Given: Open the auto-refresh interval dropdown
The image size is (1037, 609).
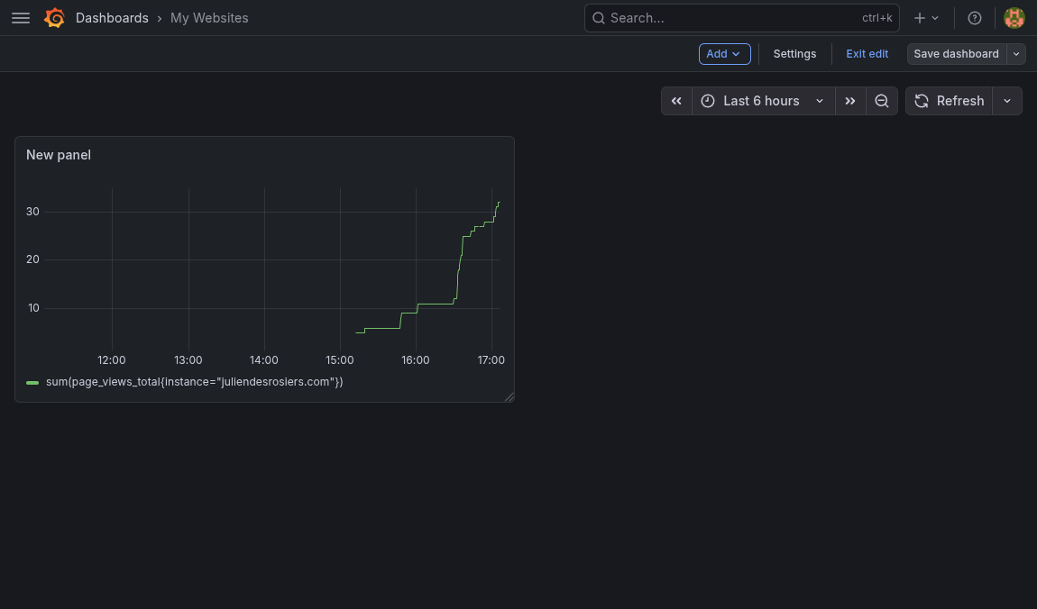Looking at the screenshot, I should (x=1007, y=101).
